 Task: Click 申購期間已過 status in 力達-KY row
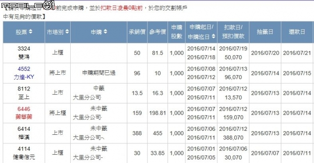99,73
